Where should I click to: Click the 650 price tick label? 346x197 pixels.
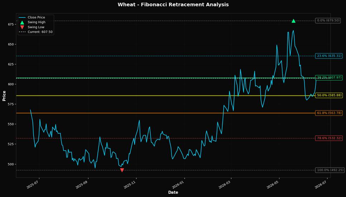click(x=11, y=45)
